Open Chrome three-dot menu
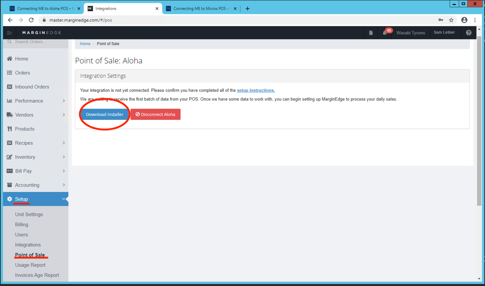Viewport: 485px width, 286px height. click(475, 20)
